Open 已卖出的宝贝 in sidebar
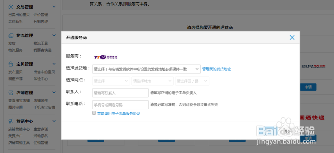 [19, 15]
